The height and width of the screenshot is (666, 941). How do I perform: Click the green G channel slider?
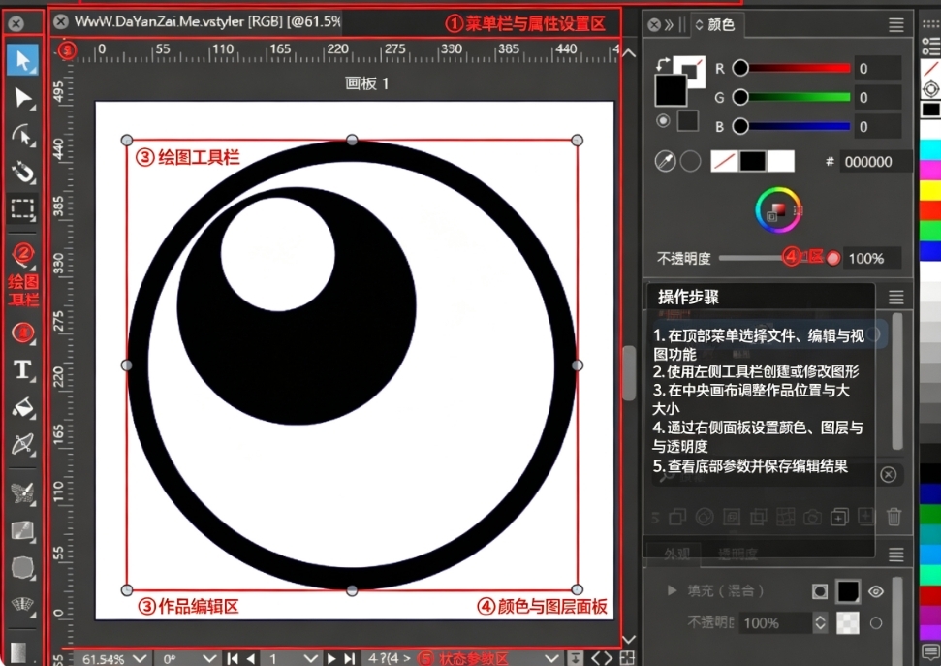[x=795, y=97]
